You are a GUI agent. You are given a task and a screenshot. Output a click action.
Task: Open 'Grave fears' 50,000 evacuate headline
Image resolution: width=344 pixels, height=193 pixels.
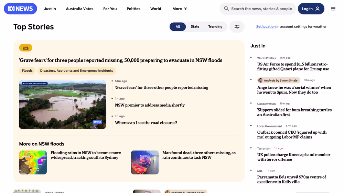121,60
